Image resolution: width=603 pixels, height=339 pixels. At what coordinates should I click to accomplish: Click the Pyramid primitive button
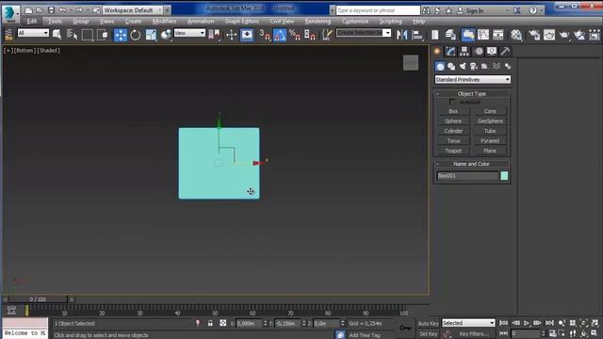click(x=490, y=140)
